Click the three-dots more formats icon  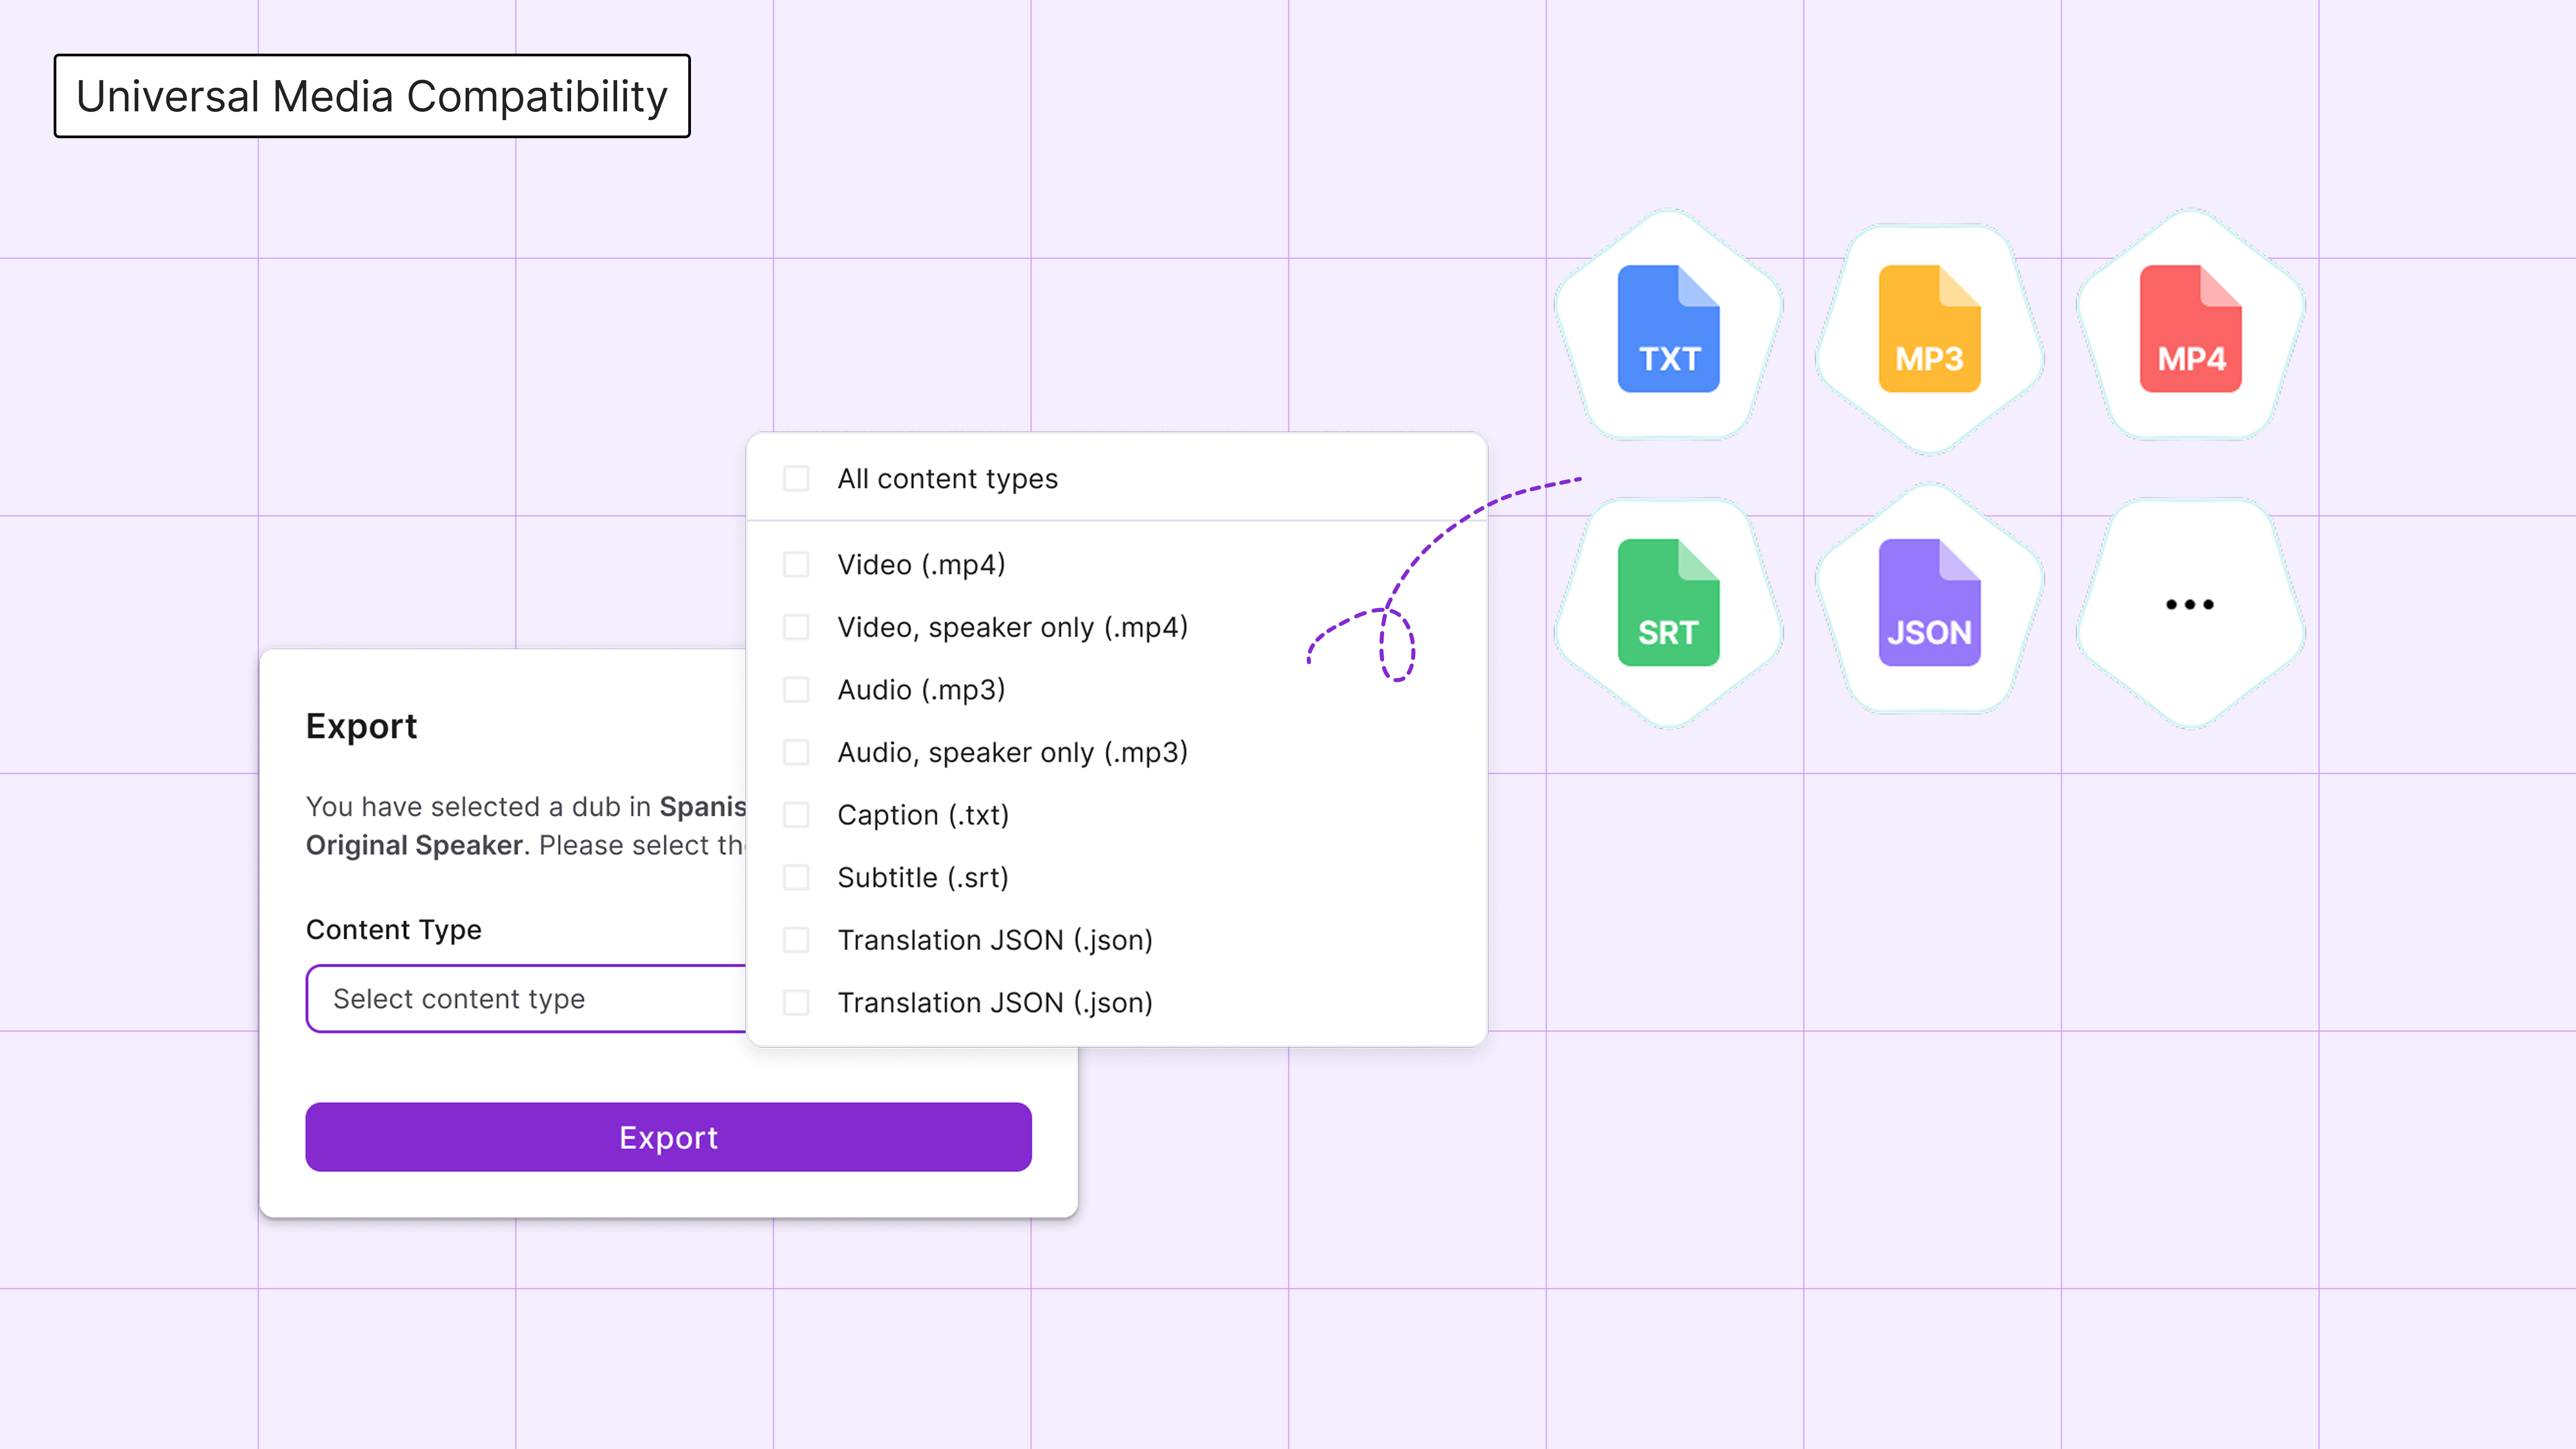click(x=2189, y=604)
